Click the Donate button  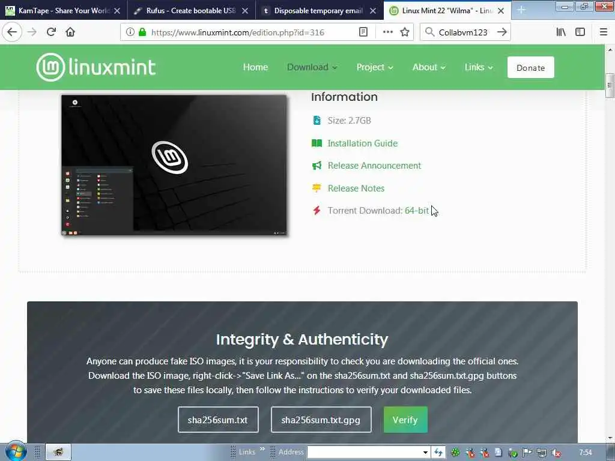pyautogui.click(x=531, y=67)
